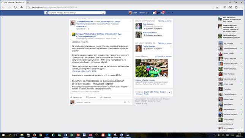This screenshot has width=245, height=138.
Task: Click the browser Back arrow
Action: click(3, 7)
